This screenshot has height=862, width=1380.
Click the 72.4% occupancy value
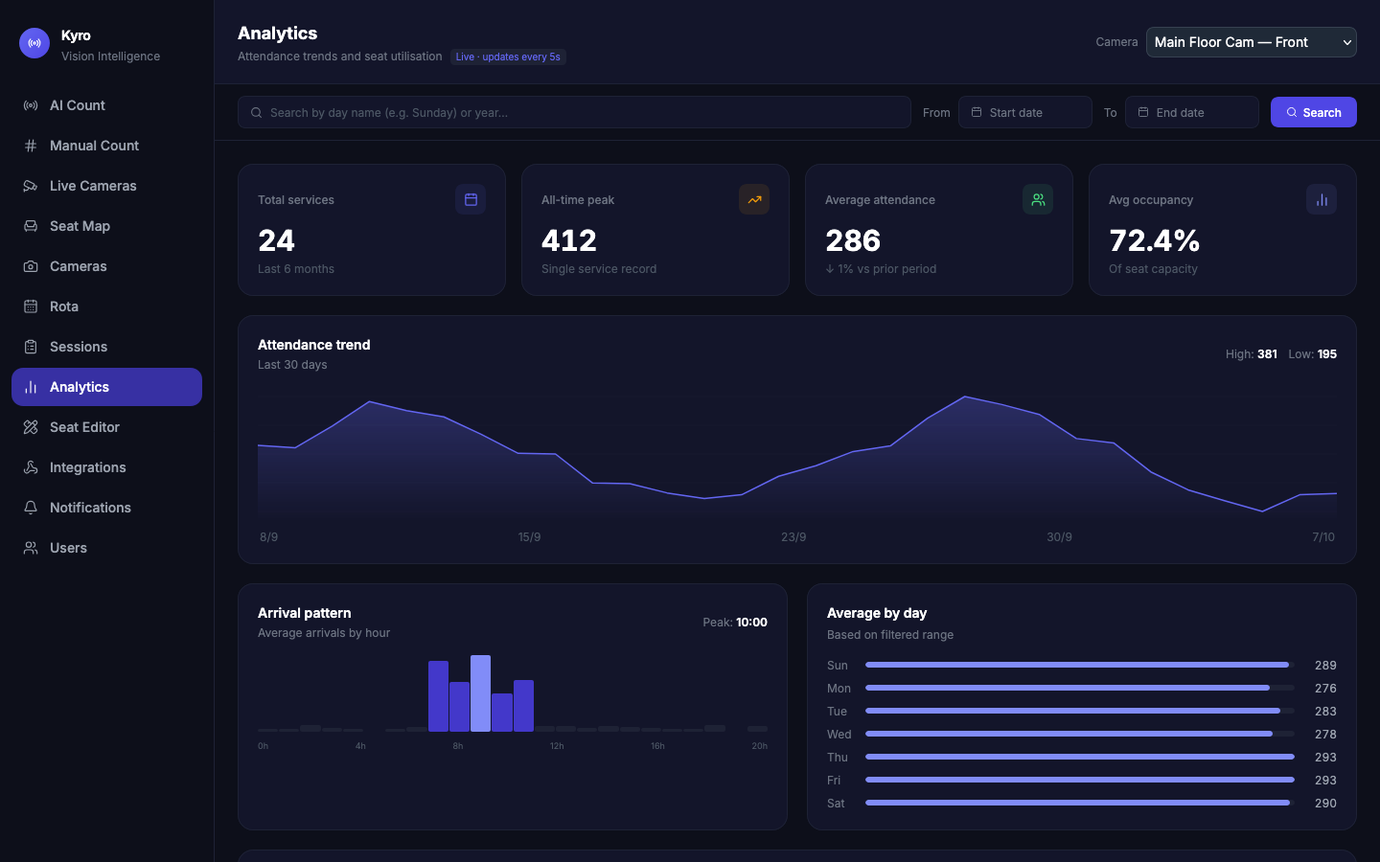click(1155, 240)
